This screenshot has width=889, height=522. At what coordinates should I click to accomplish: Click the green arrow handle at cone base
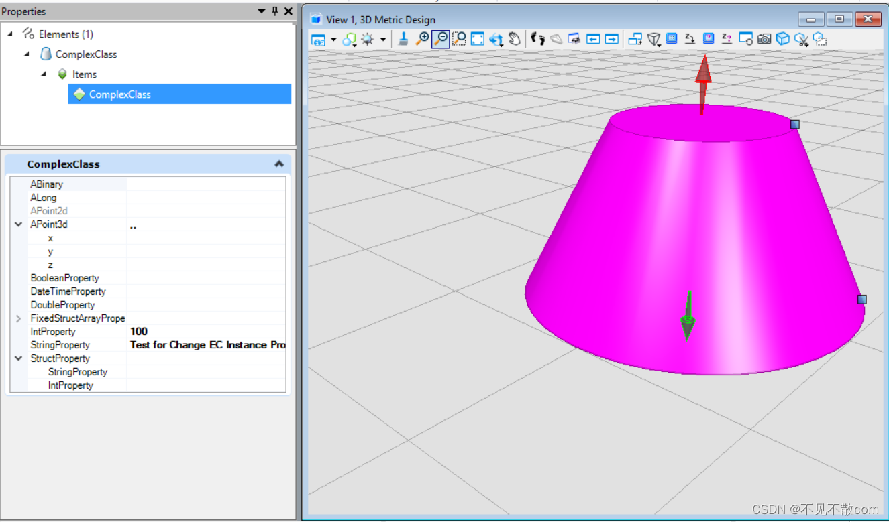[x=687, y=316]
